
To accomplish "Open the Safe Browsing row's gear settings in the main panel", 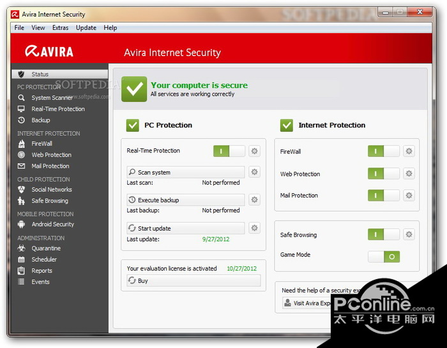I will (409, 235).
